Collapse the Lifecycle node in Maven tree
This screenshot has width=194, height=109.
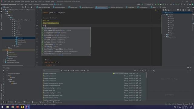165,15
